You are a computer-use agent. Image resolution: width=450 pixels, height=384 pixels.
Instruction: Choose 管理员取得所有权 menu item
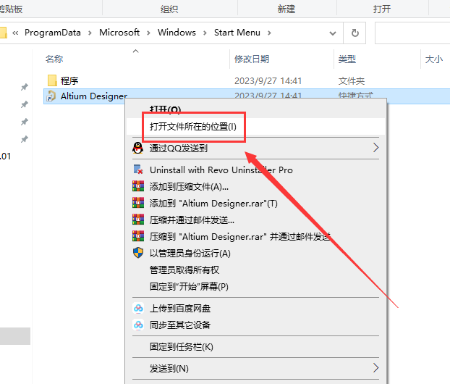coord(255,270)
